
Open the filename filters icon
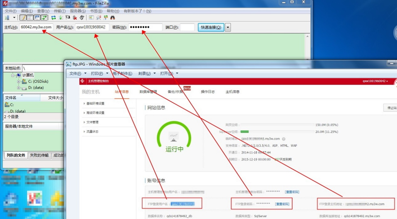pyautogui.click(x=91, y=18)
